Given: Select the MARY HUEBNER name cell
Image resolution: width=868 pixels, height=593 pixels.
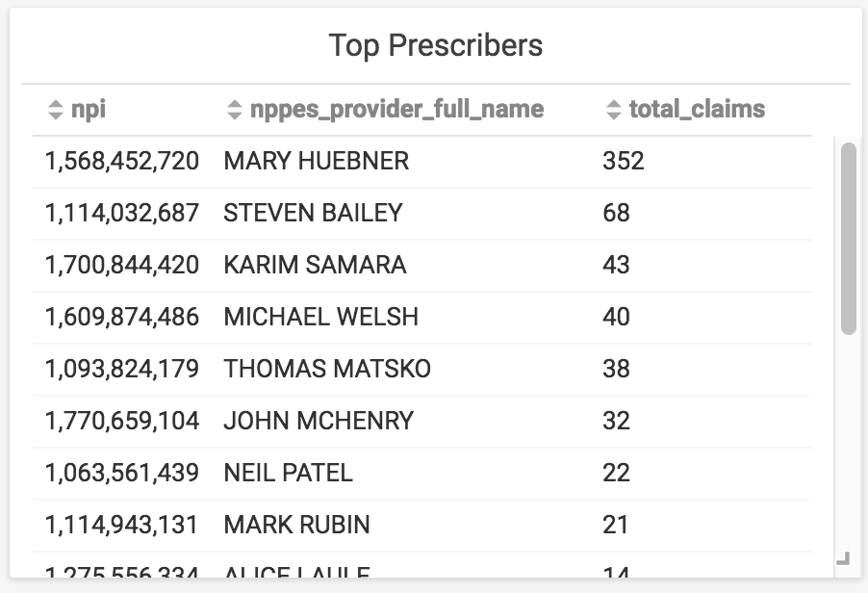Looking at the screenshot, I should [x=316, y=161].
